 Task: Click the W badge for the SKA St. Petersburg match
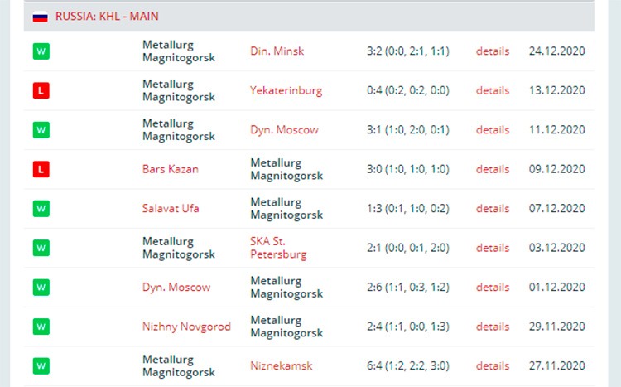[x=41, y=248]
